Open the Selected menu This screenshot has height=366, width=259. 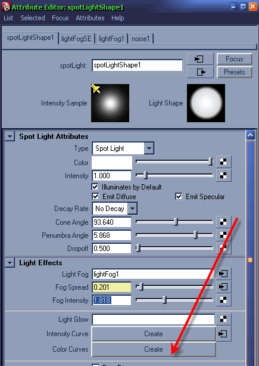click(33, 18)
